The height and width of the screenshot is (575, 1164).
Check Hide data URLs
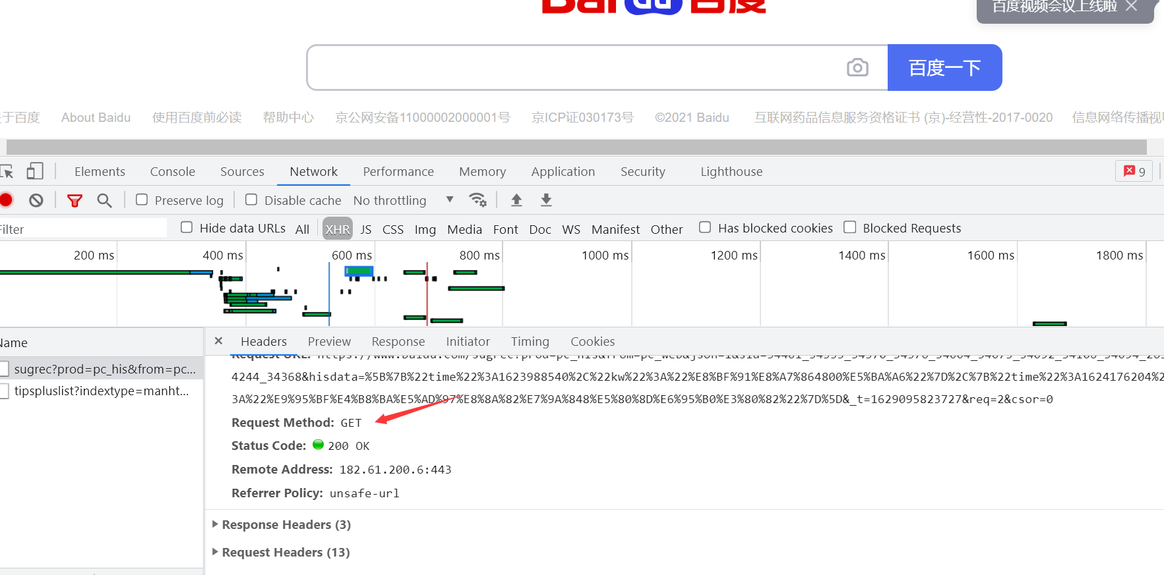[187, 227]
